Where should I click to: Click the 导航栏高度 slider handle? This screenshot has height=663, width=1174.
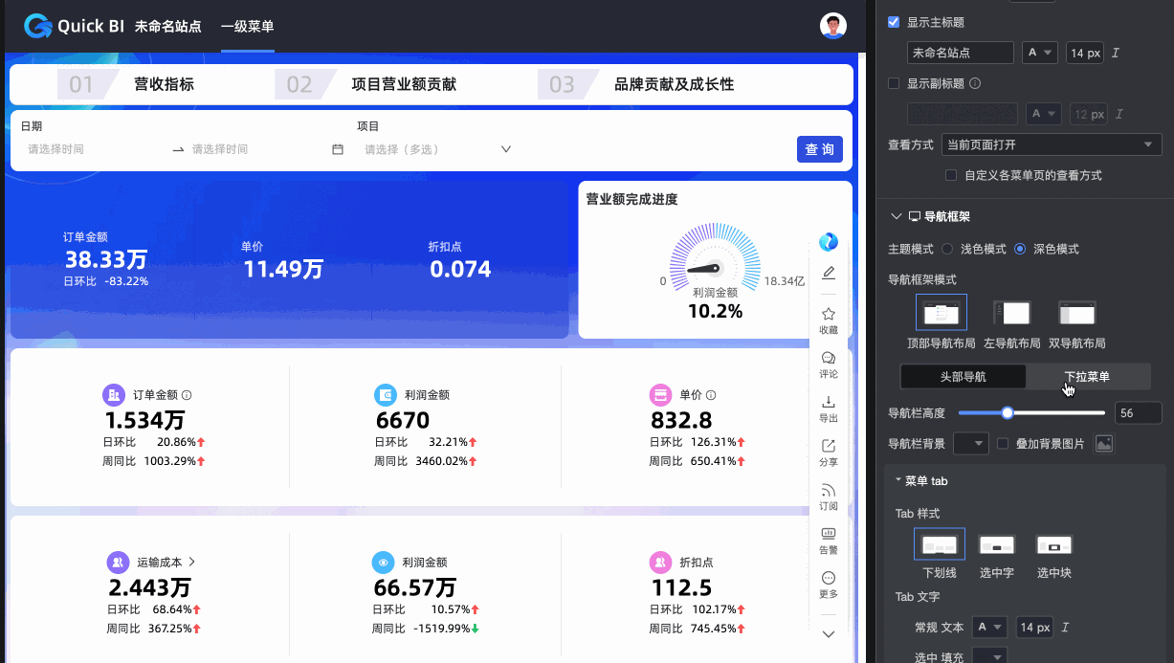(1008, 412)
